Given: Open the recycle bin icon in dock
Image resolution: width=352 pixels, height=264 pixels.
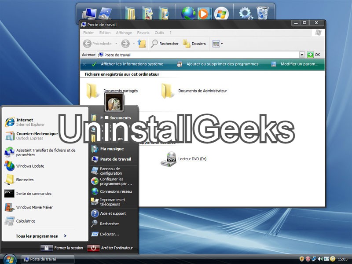Looking at the screenshot, I should click(262, 13).
